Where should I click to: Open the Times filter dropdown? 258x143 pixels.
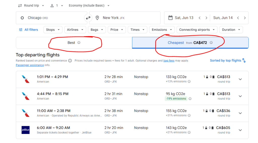(x=137, y=30)
